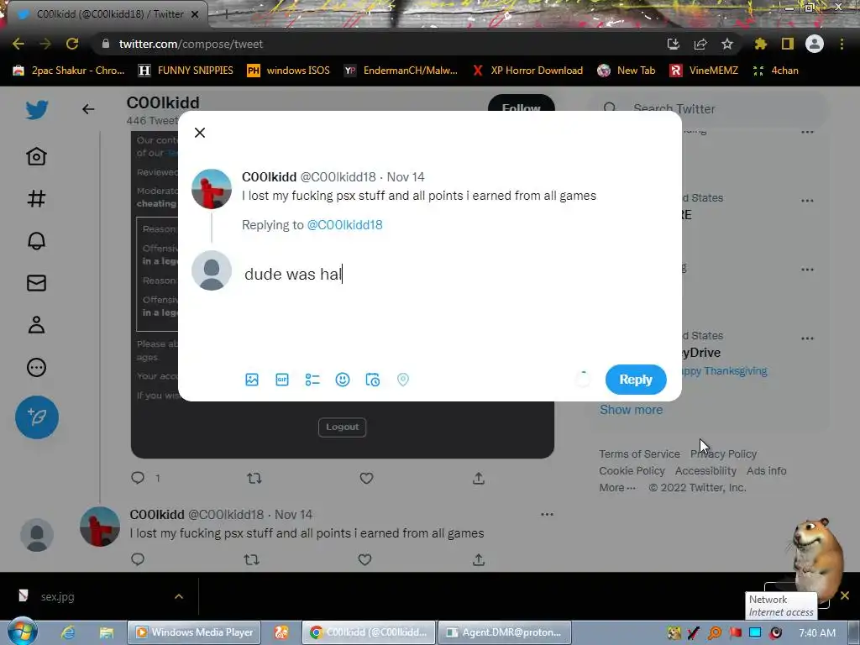Open Explore hashtag page
This screenshot has height=645, width=860.
pos(37,198)
